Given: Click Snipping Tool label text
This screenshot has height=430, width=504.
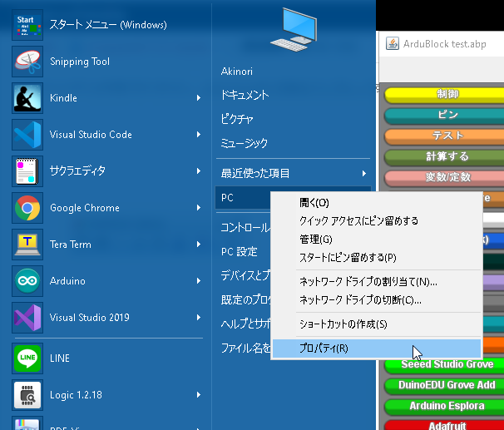Looking at the screenshot, I should 80,62.
